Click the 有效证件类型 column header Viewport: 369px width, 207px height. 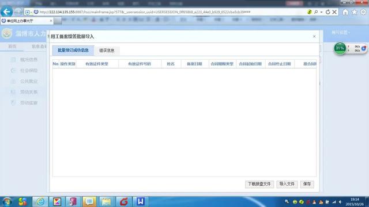(x=97, y=64)
